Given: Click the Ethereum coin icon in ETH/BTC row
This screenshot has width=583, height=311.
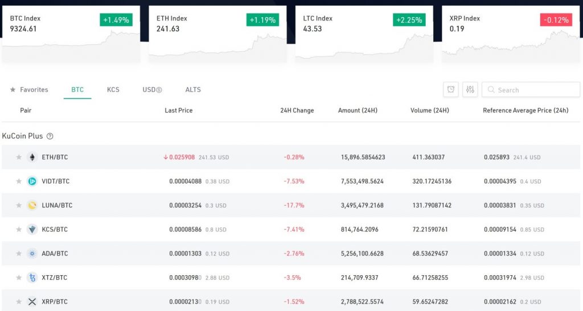Looking at the screenshot, I should pos(32,157).
